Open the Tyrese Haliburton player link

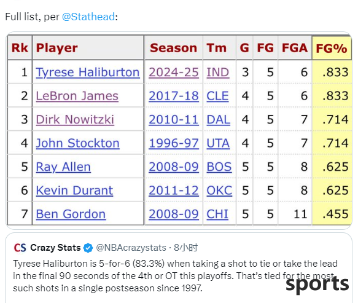tap(88, 73)
